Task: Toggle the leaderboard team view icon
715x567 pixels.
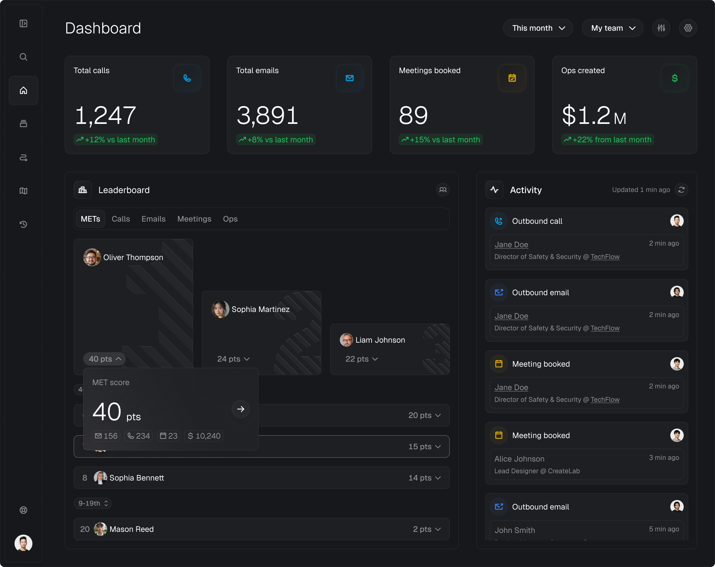Action: (x=443, y=190)
